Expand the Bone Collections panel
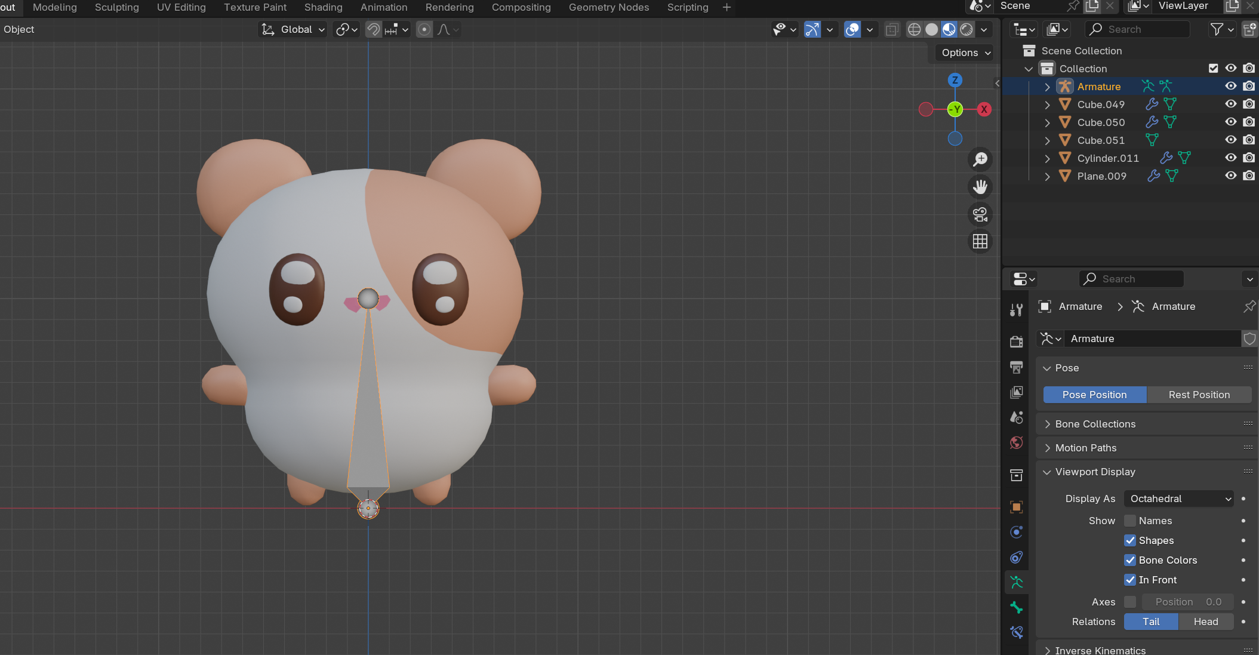This screenshot has width=1259, height=655. click(x=1095, y=424)
